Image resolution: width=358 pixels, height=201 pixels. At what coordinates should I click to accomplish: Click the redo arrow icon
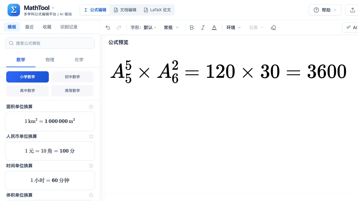[119, 28]
